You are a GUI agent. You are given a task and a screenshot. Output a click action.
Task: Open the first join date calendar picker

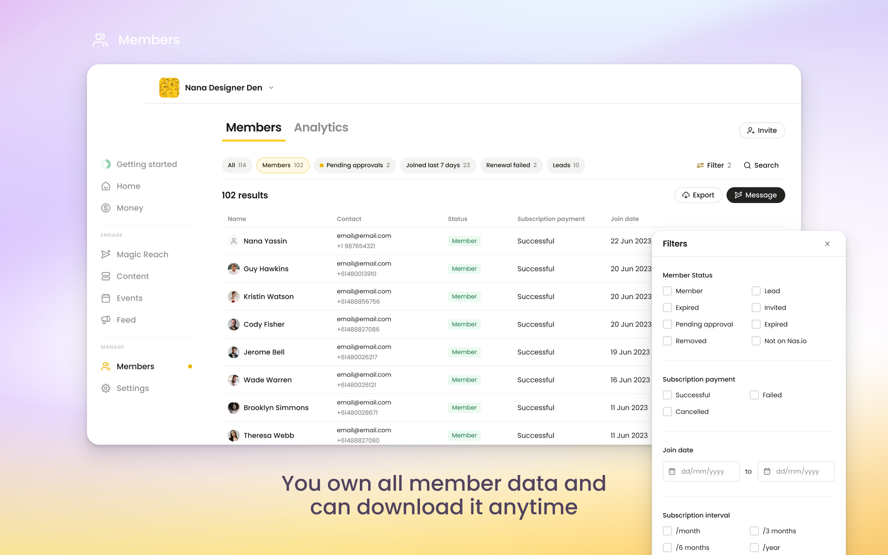(x=672, y=471)
